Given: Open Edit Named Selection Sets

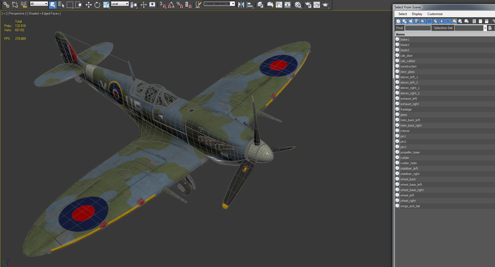Looking at the screenshot, I should click(x=198, y=4).
